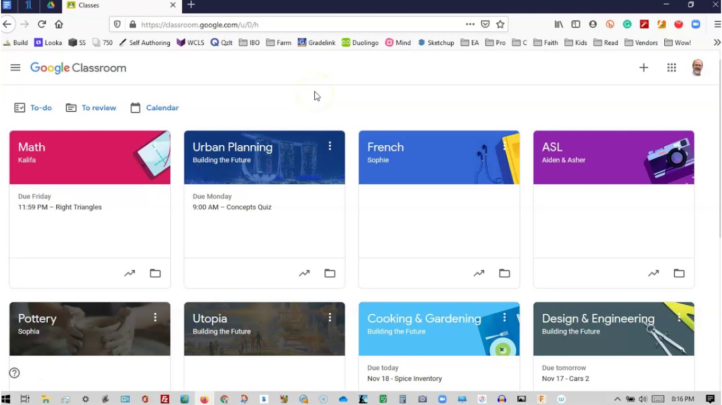Click the Help question mark icon
Viewport: 722px width, 405px height.
pos(14,373)
